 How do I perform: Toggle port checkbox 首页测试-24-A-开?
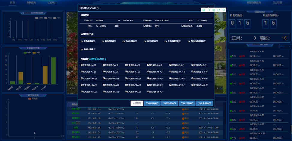192,85
